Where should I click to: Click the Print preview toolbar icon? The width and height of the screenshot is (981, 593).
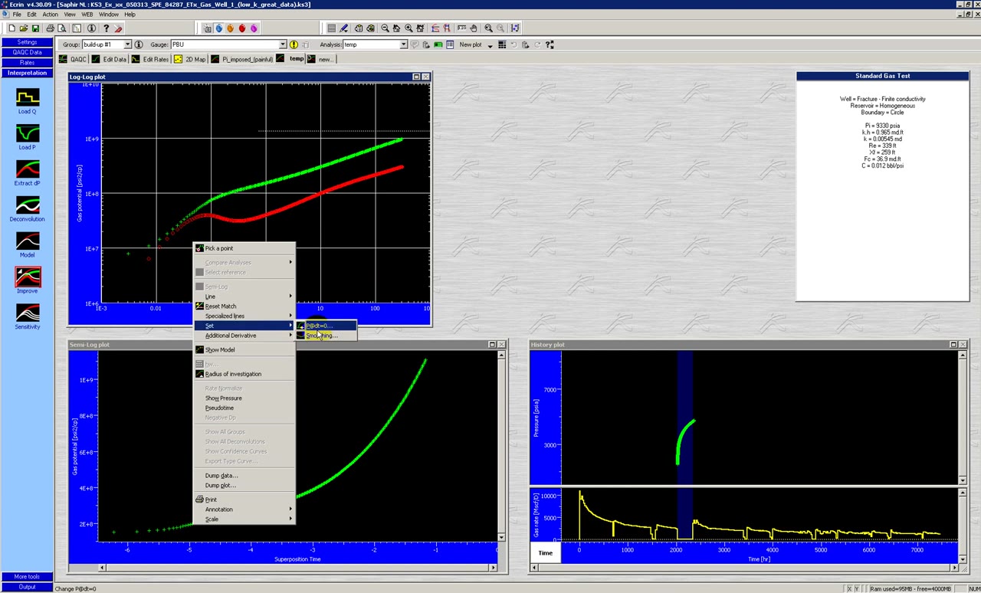coord(62,28)
